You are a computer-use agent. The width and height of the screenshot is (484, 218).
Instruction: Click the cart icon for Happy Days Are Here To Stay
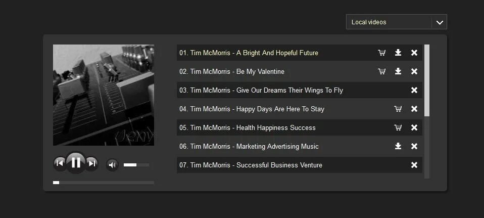pyautogui.click(x=398, y=109)
